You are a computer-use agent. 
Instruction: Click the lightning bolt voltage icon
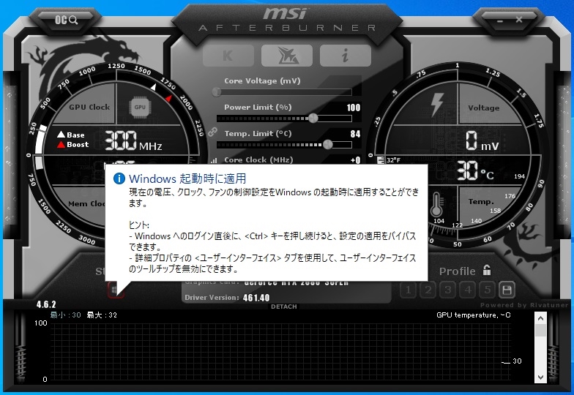(x=436, y=104)
